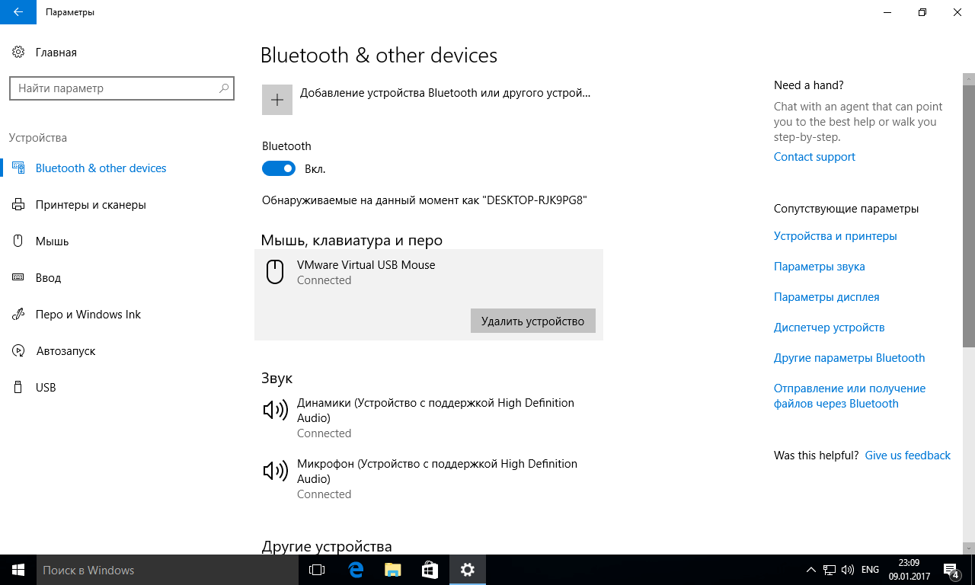Viewport: 975px width, 585px height.
Task: Open the ENG language switcher in the tray
Action: pos(869,569)
